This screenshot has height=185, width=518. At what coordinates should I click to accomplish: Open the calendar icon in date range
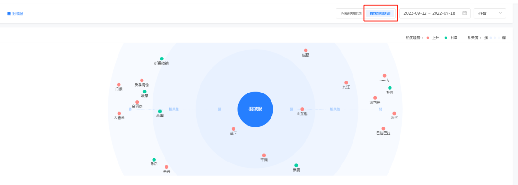(x=464, y=13)
